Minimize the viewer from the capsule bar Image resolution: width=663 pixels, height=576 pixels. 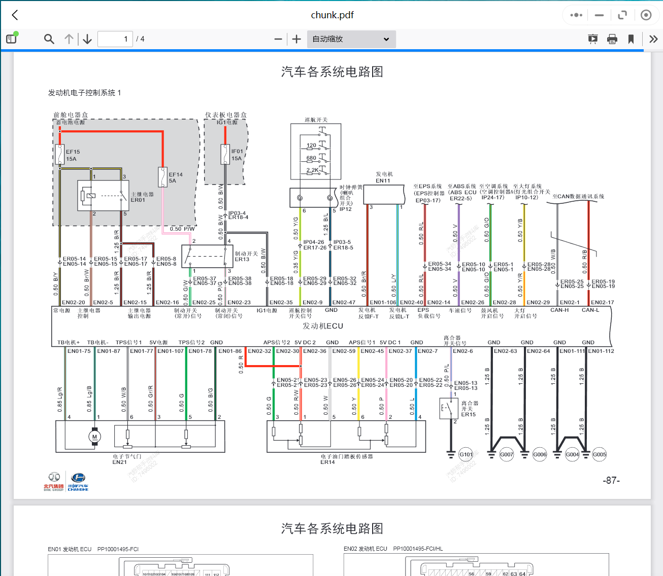click(599, 15)
